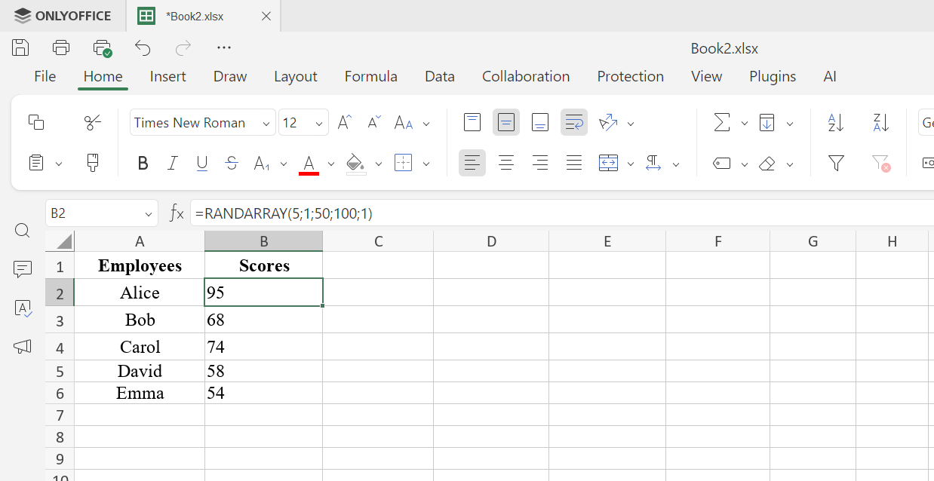Select the Scores header cell B1
934x481 pixels.
[x=263, y=265]
